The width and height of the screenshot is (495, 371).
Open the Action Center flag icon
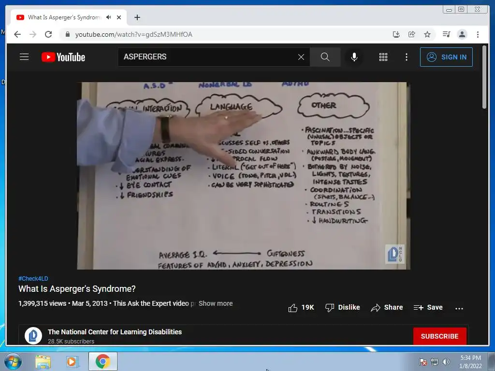point(423,362)
